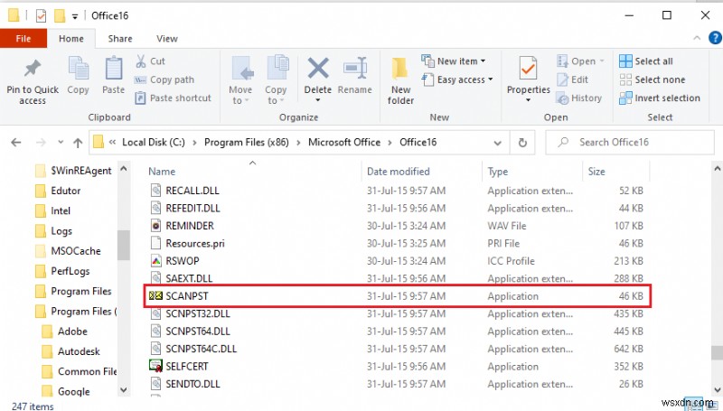Click Office16 breadcrumb segment
723x411 pixels.
[418, 143]
